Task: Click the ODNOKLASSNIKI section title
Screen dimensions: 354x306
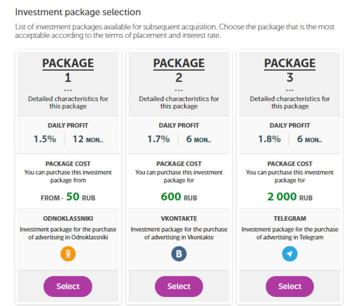Action: [x=68, y=219]
